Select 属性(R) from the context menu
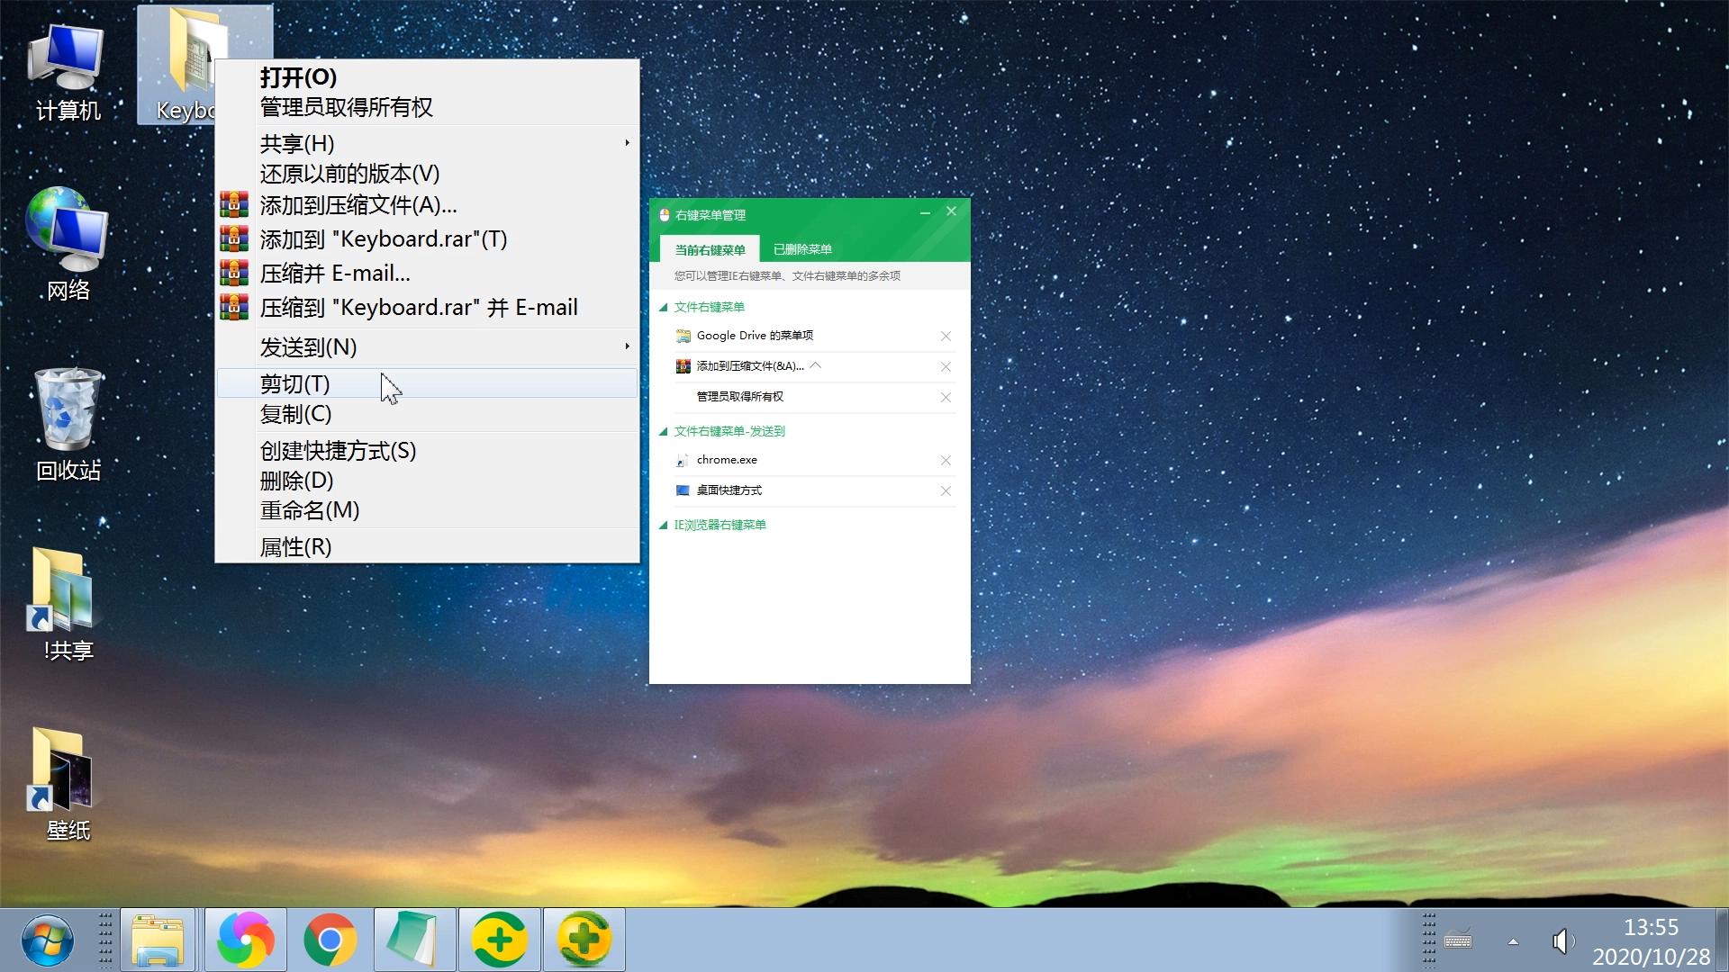This screenshot has width=1729, height=972. coord(295,547)
